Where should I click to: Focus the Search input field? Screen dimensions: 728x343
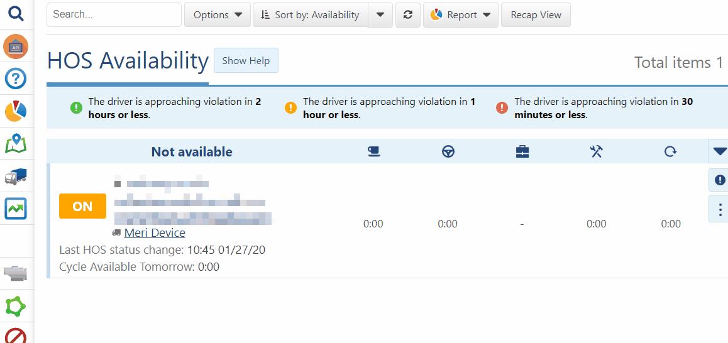pos(114,15)
